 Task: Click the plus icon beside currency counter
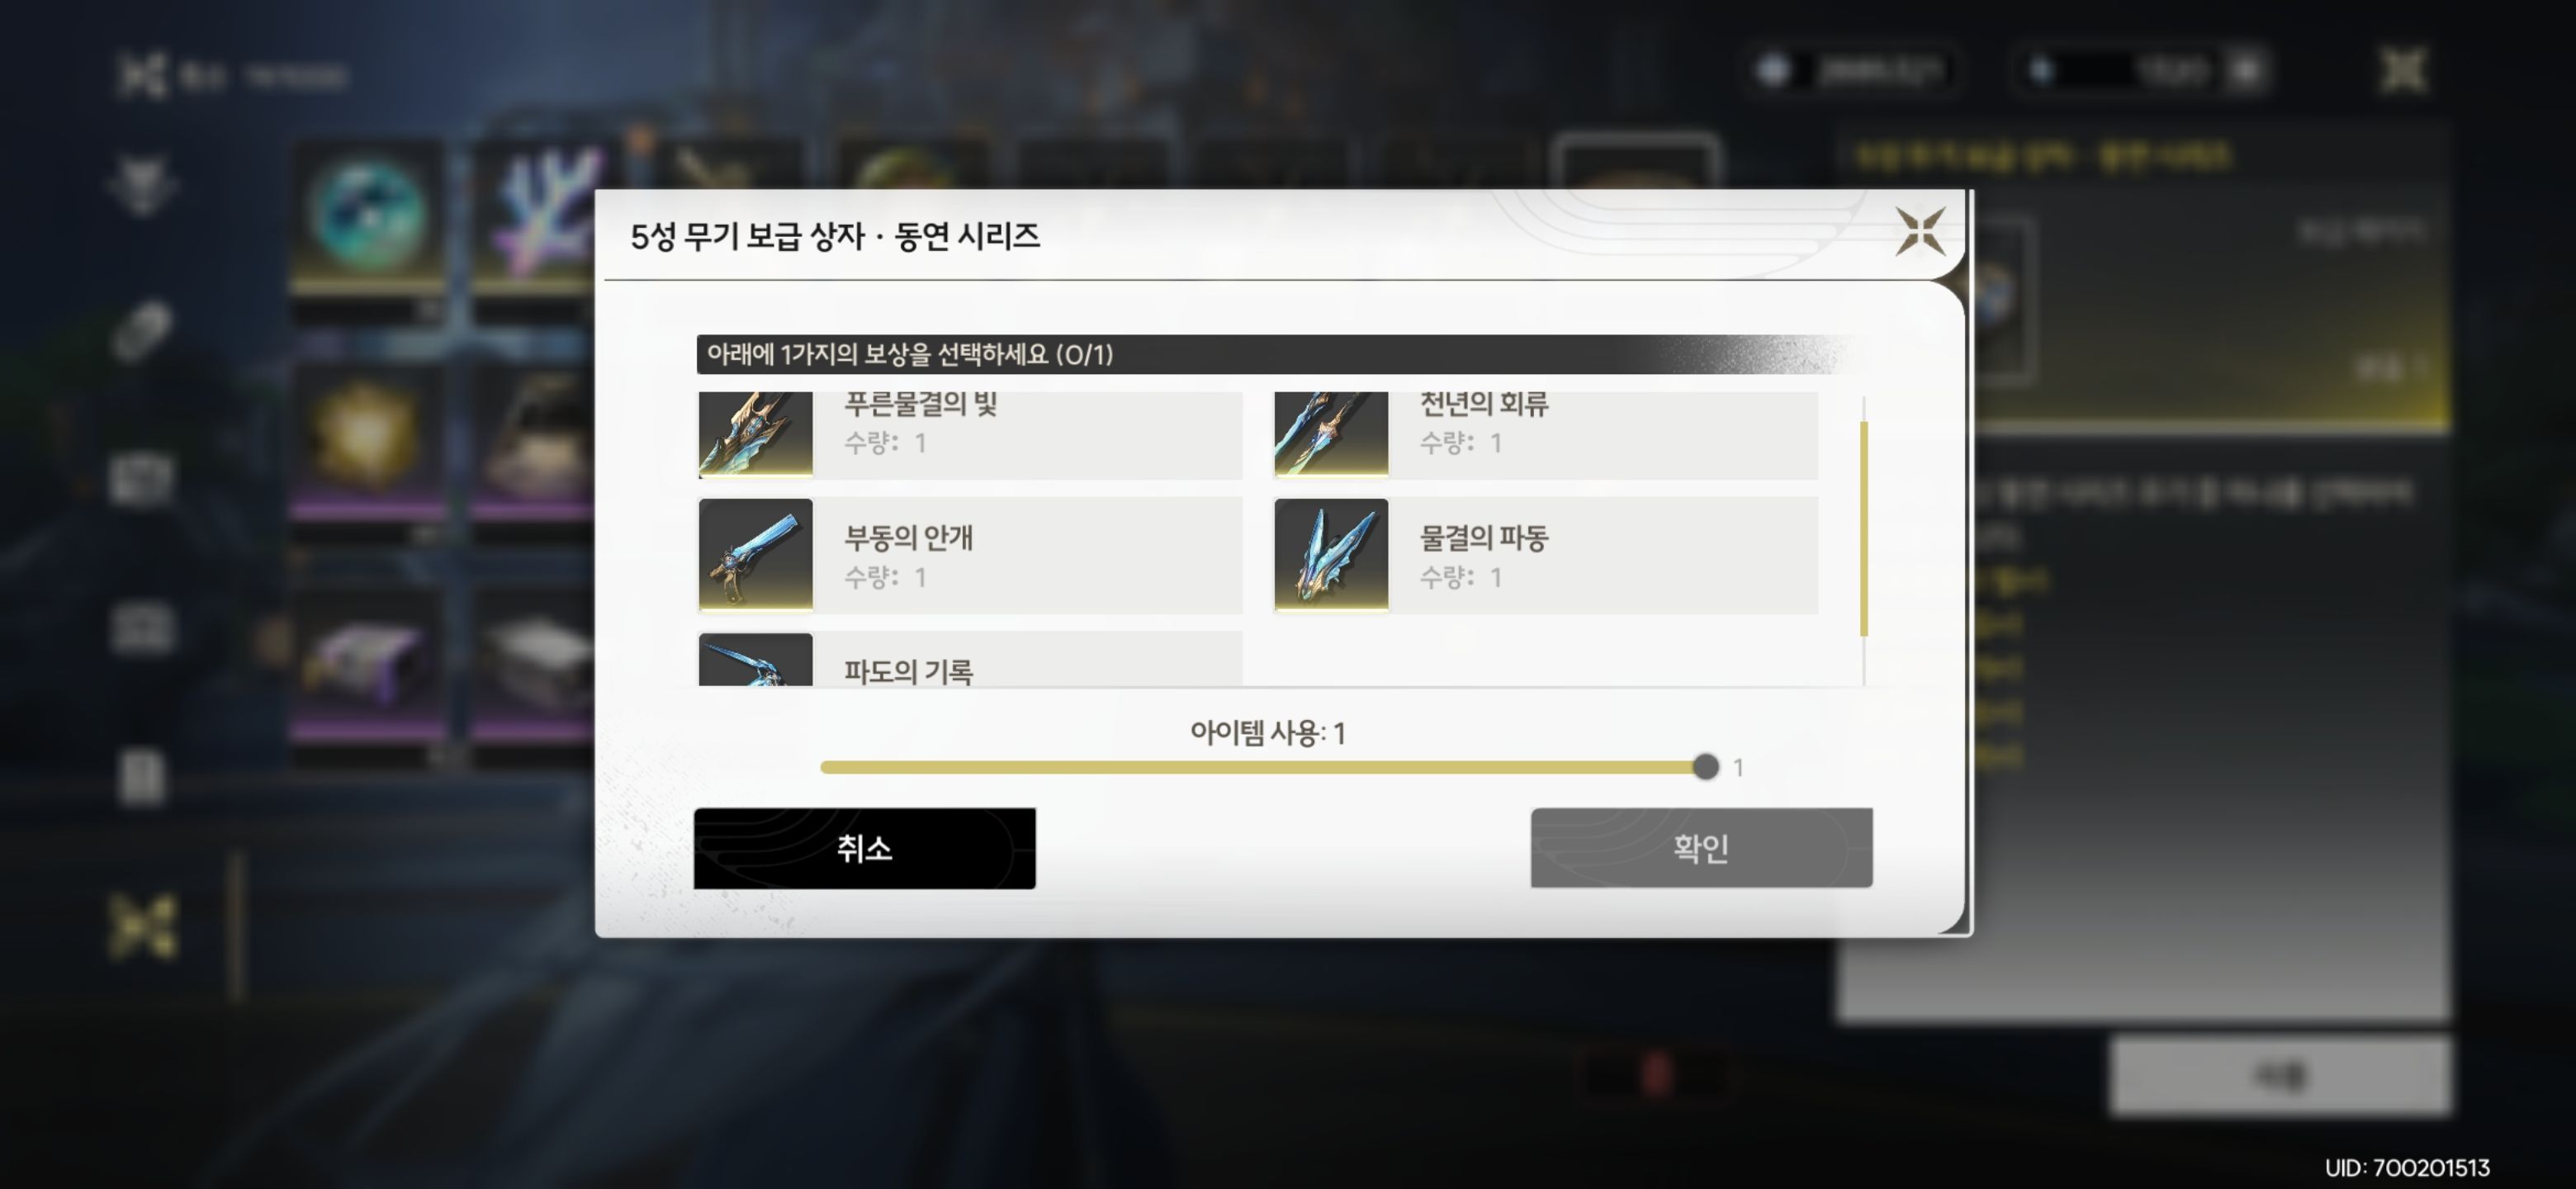point(2246,70)
